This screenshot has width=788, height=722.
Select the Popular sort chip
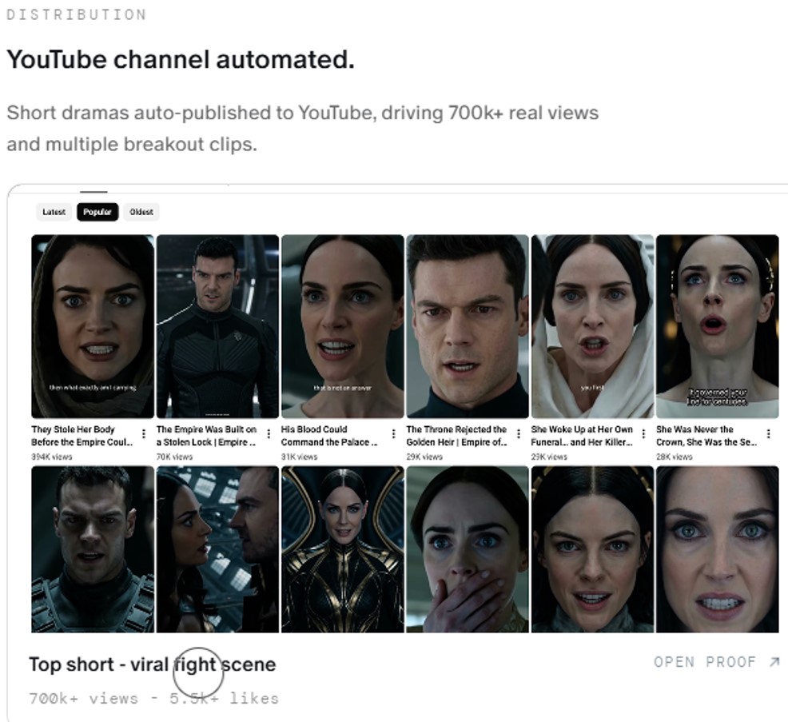[98, 212]
